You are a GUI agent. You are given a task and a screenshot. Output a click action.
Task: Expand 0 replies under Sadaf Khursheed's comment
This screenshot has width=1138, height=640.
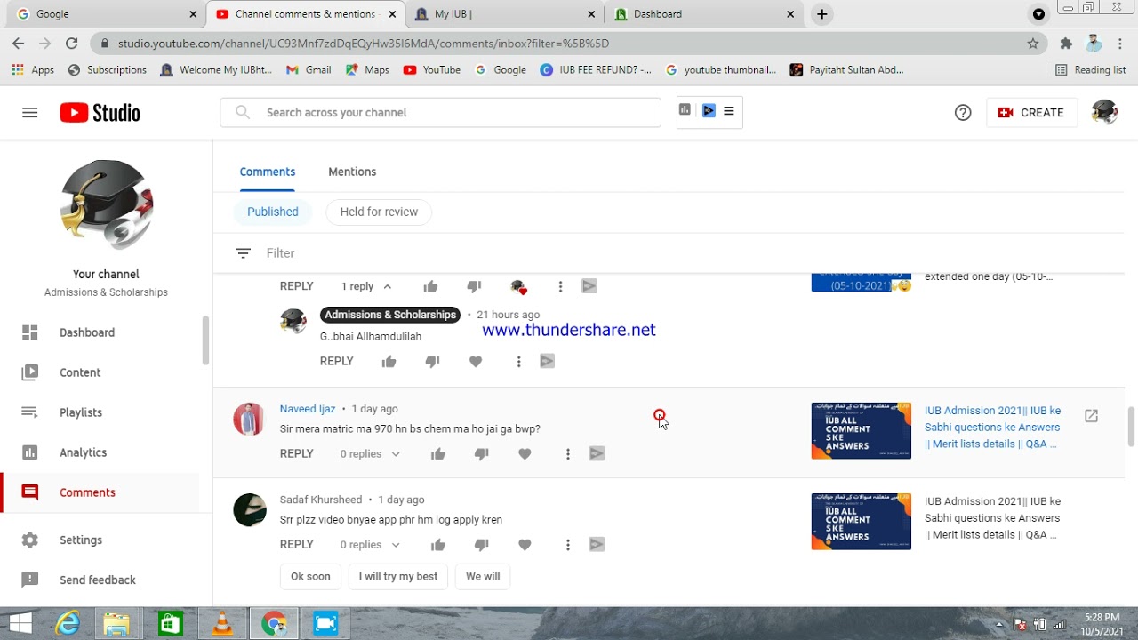click(370, 545)
